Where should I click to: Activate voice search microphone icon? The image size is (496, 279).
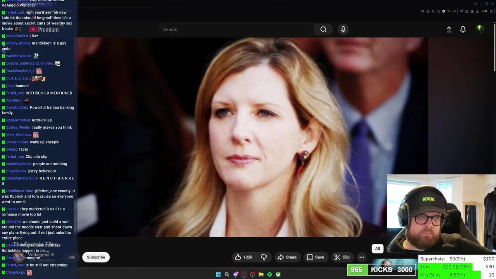pos(343,29)
